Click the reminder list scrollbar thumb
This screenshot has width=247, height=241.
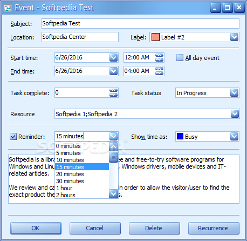(x=113, y=157)
